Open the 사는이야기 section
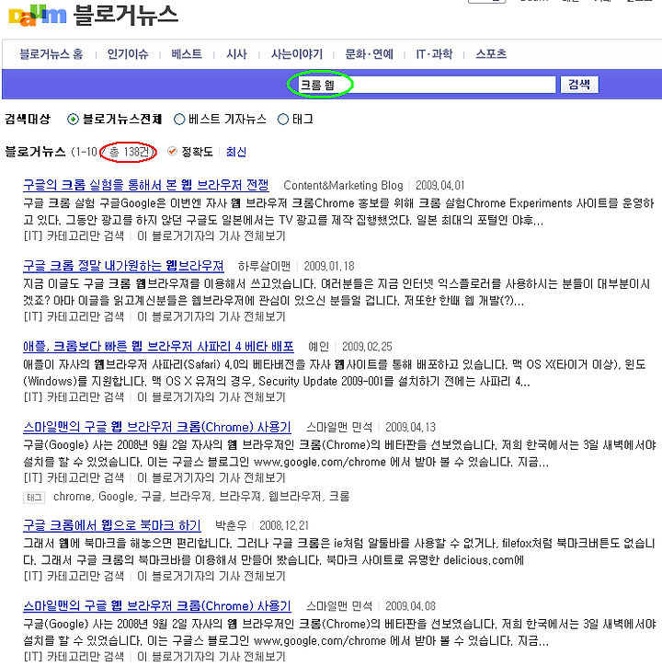 tap(297, 54)
